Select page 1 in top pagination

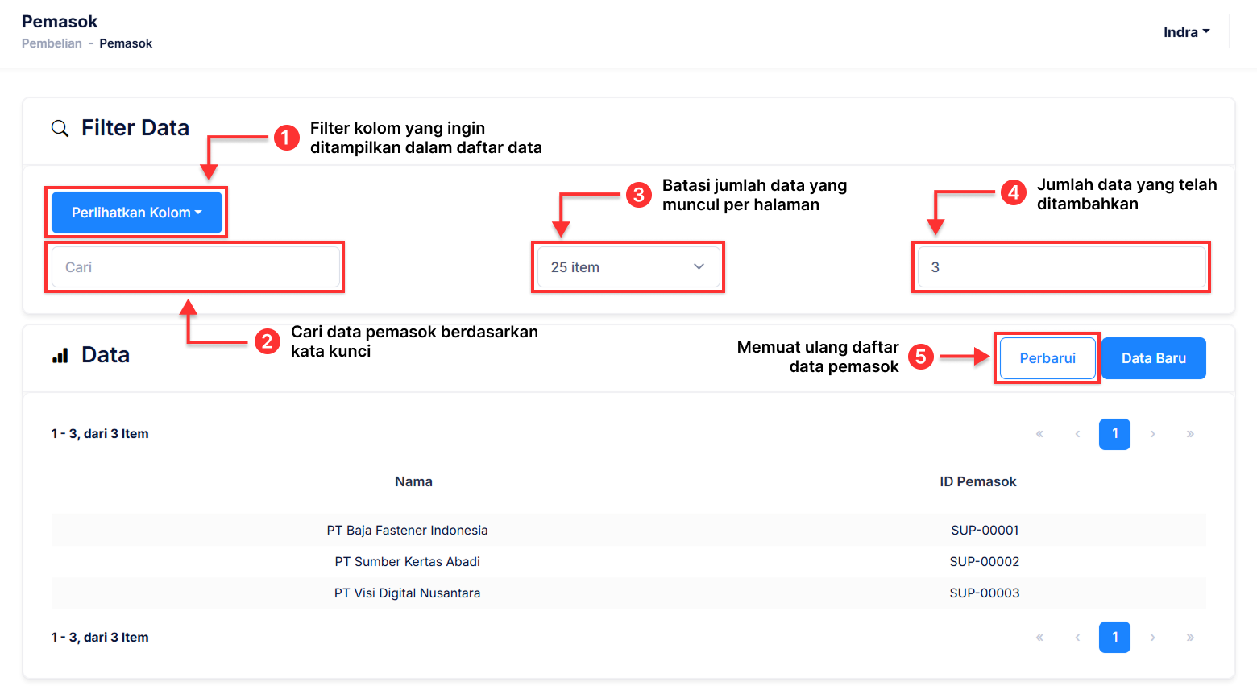pyautogui.click(x=1114, y=434)
